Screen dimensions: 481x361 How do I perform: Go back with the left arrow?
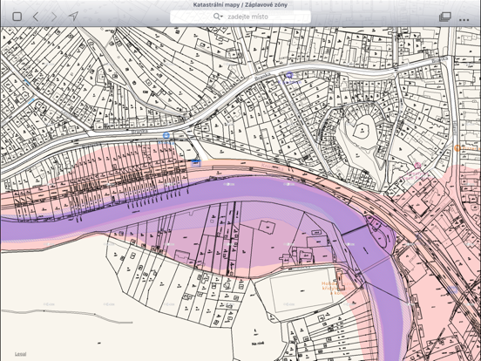tap(36, 17)
